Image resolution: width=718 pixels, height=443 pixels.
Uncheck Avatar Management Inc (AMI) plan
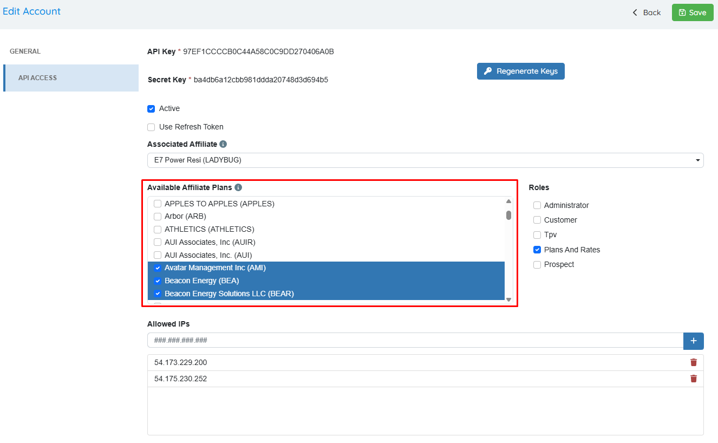tap(158, 268)
